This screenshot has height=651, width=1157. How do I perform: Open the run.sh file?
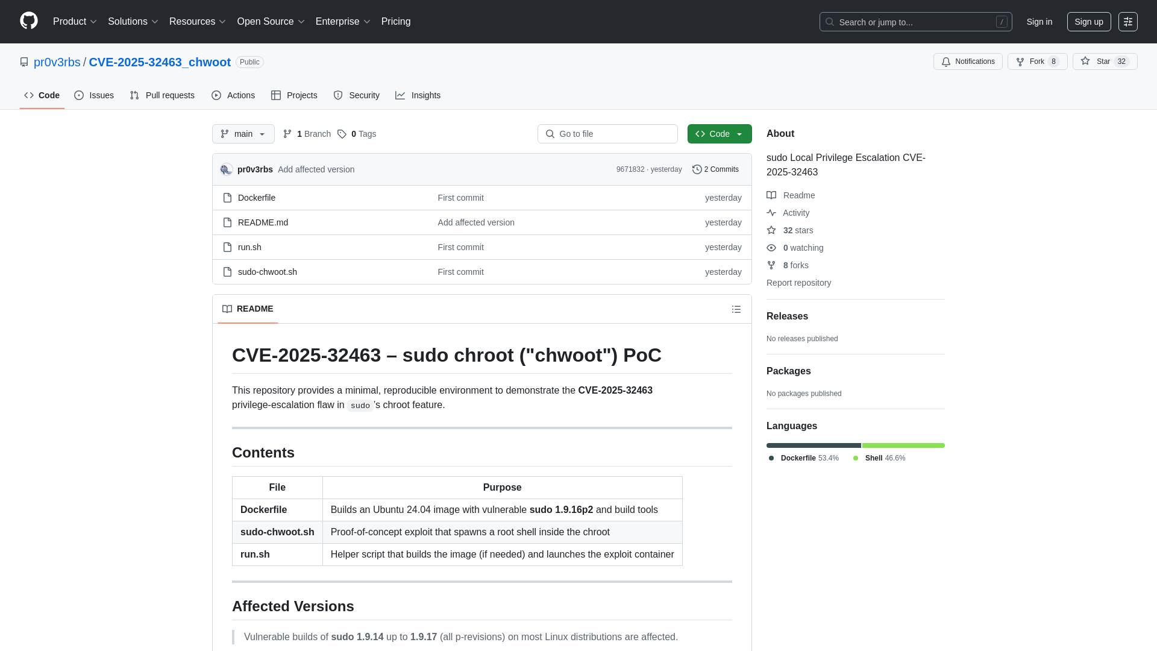point(249,247)
